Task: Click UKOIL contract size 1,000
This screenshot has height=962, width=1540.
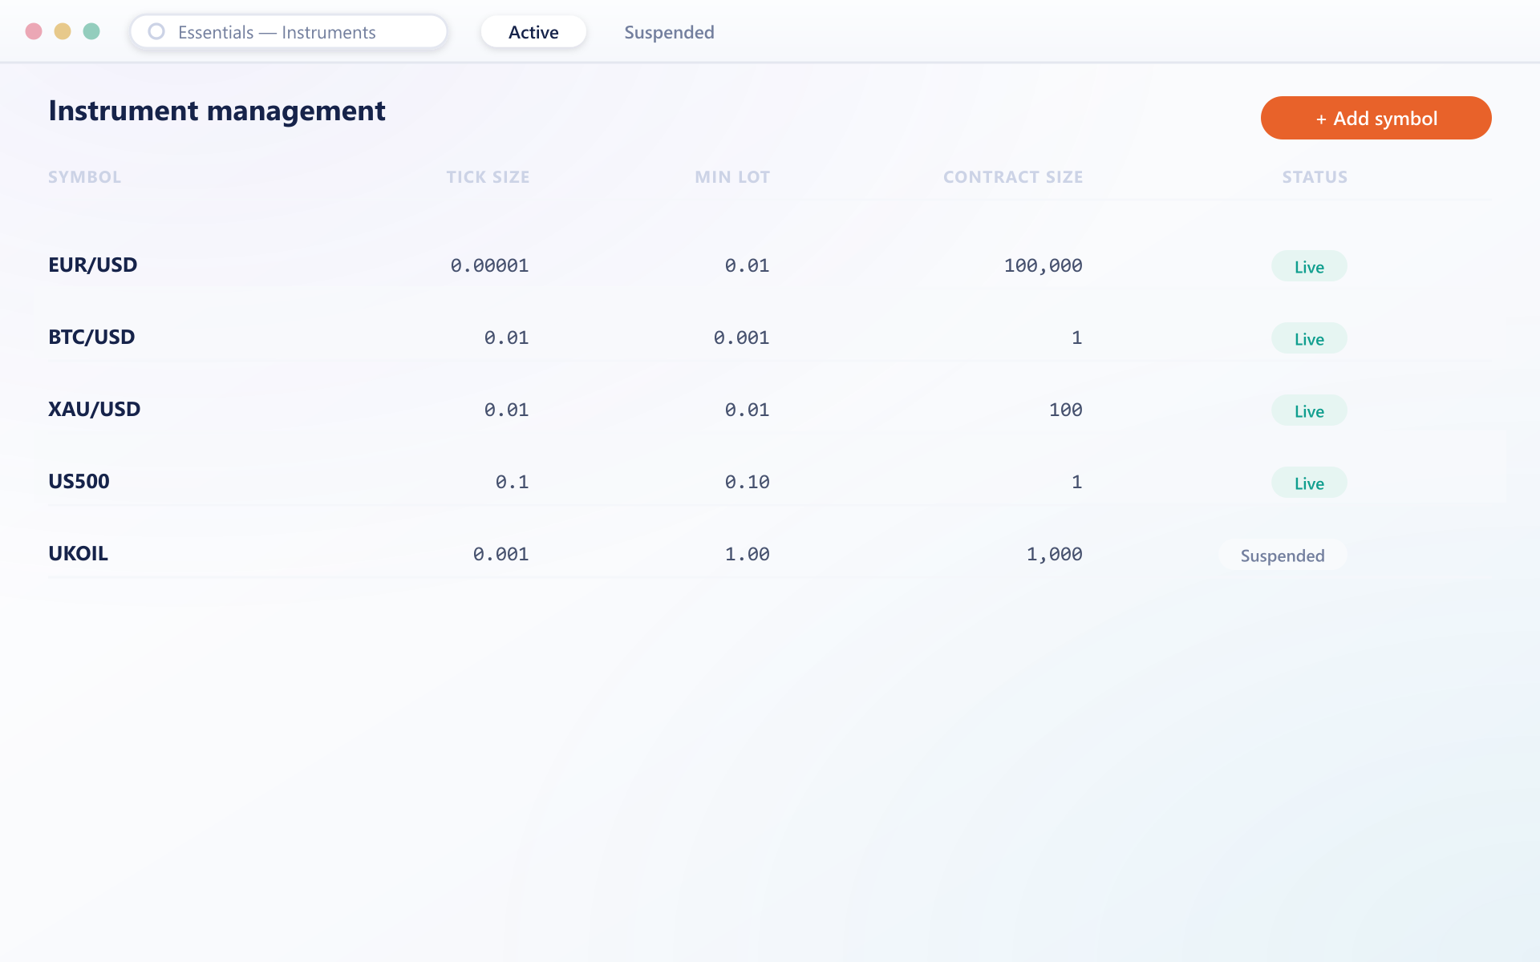Action: 1054,554
